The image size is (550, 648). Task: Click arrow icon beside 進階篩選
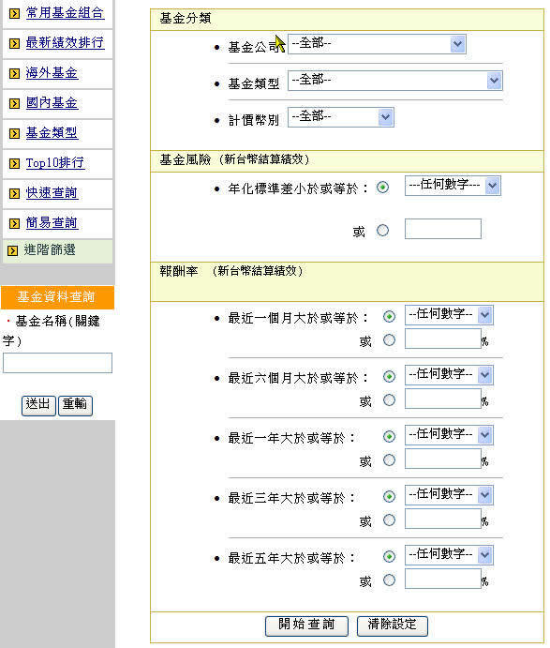(x=13, y=250)
